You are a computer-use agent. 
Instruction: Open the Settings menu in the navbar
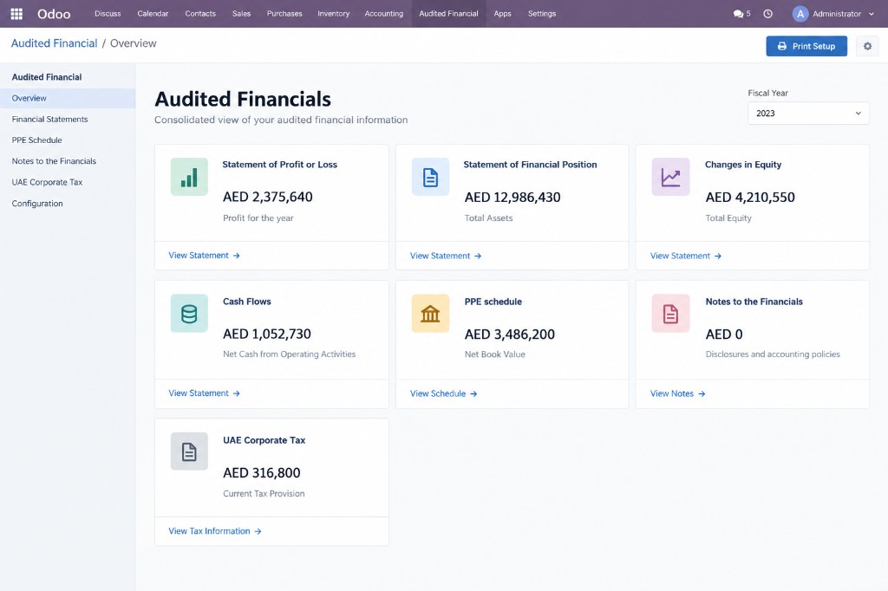542,14
